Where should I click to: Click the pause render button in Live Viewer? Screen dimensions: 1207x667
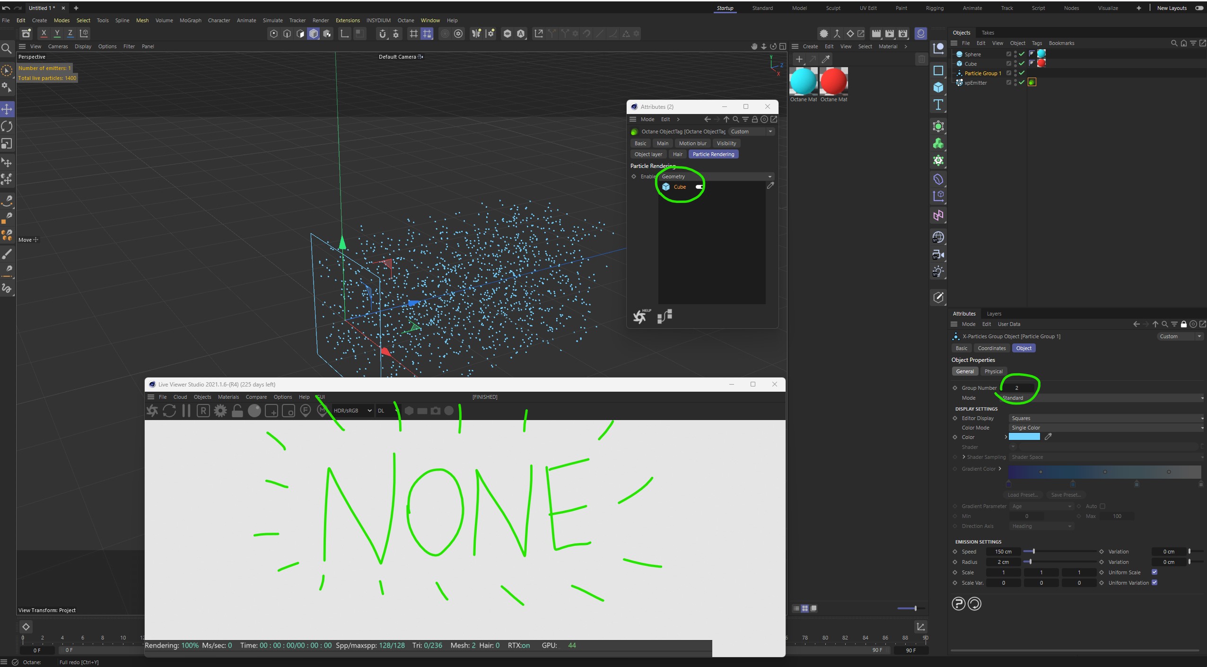[x=186, y=411]
